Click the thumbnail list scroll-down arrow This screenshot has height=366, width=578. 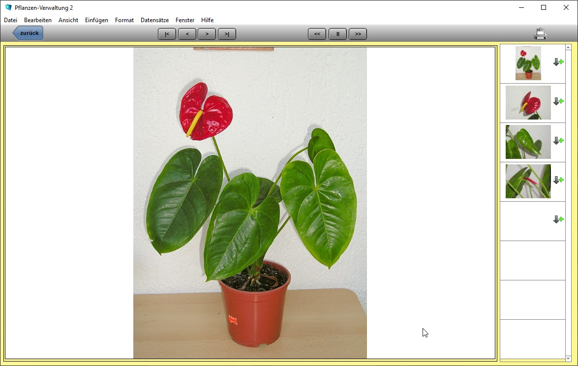pos(568,358)
